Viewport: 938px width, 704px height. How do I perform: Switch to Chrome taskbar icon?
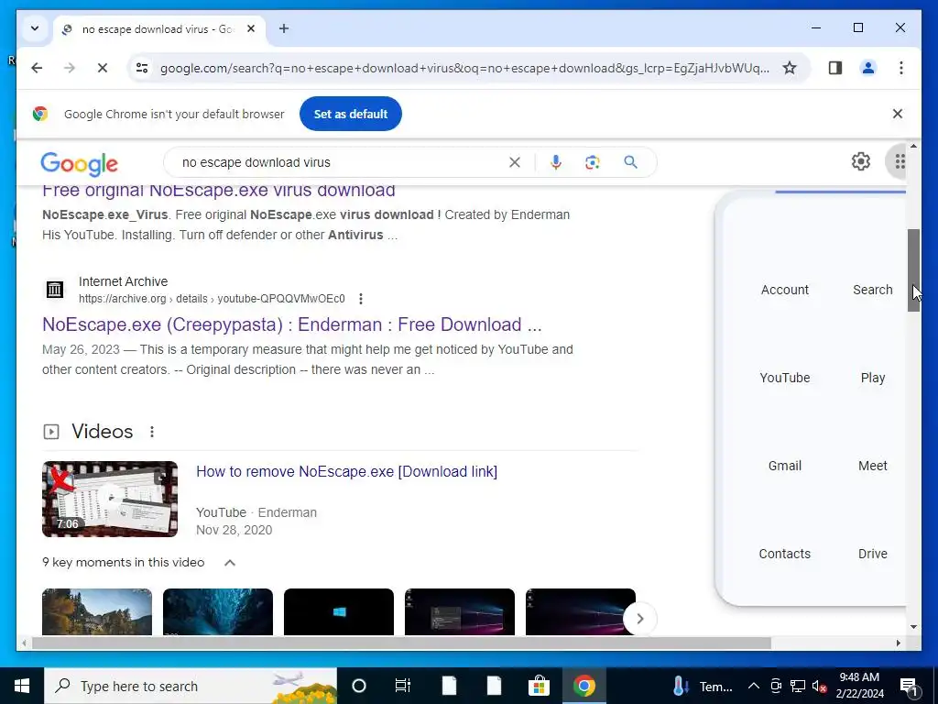click(x=584, y=686)
